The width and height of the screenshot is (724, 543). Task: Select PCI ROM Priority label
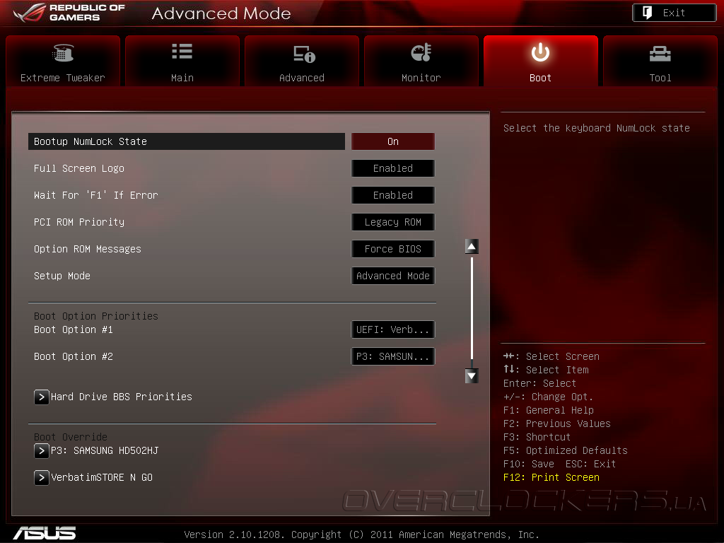79,222
